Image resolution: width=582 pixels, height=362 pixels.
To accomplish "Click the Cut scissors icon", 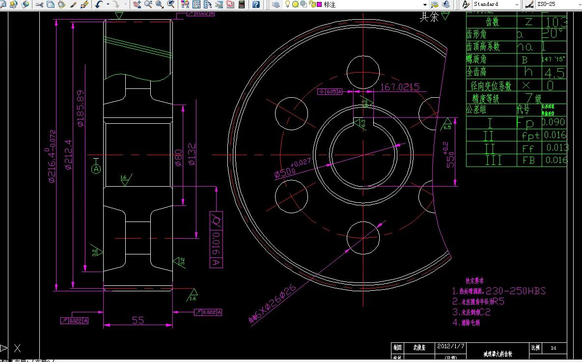I will 39,4.
